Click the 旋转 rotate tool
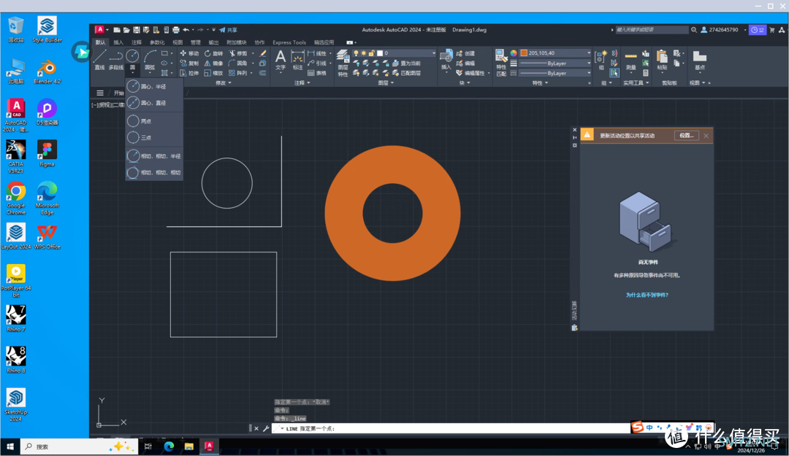The height and width of the screenshot is (456, 789). [214, 53]
